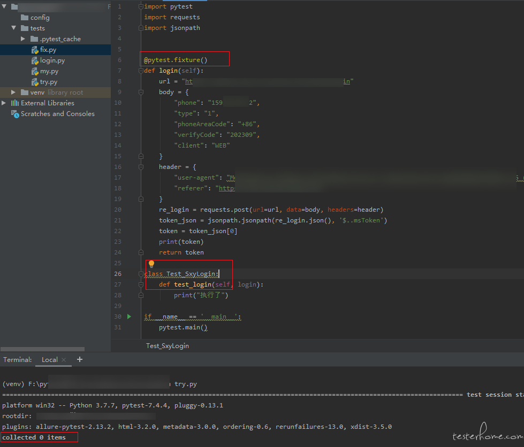Click the "referer" URL link on line 18

click(x=227, y=188)
